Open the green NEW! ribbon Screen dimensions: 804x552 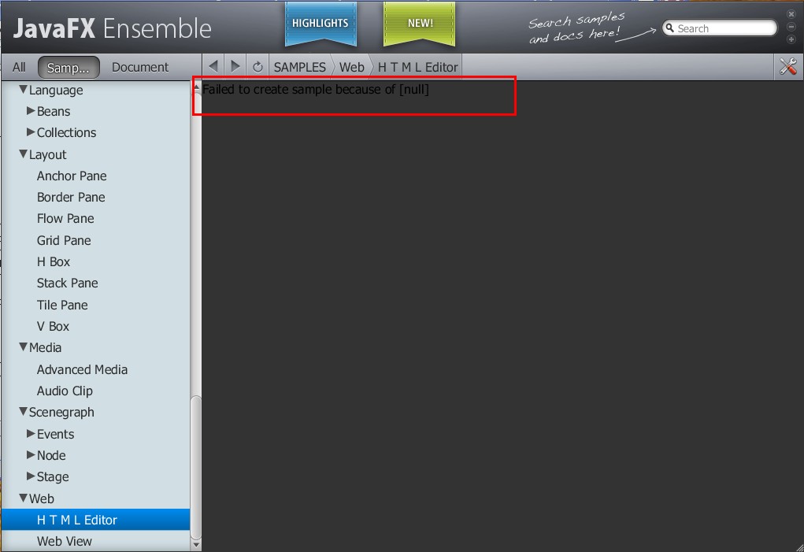click(x=420, y=24)
